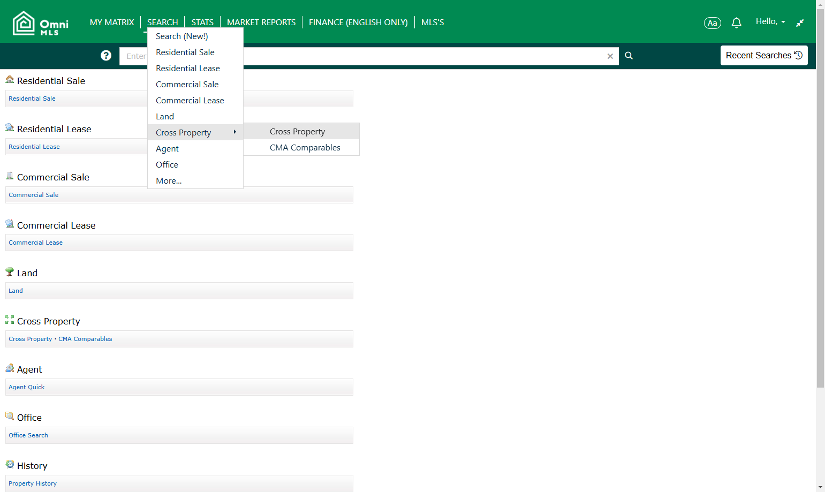The height and width of the screenshot is (492, 825).
Task: Open the Property History link
Action: coord(33,483)
